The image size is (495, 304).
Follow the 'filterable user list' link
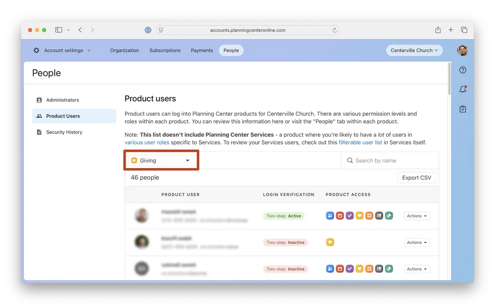click(361, 143)
